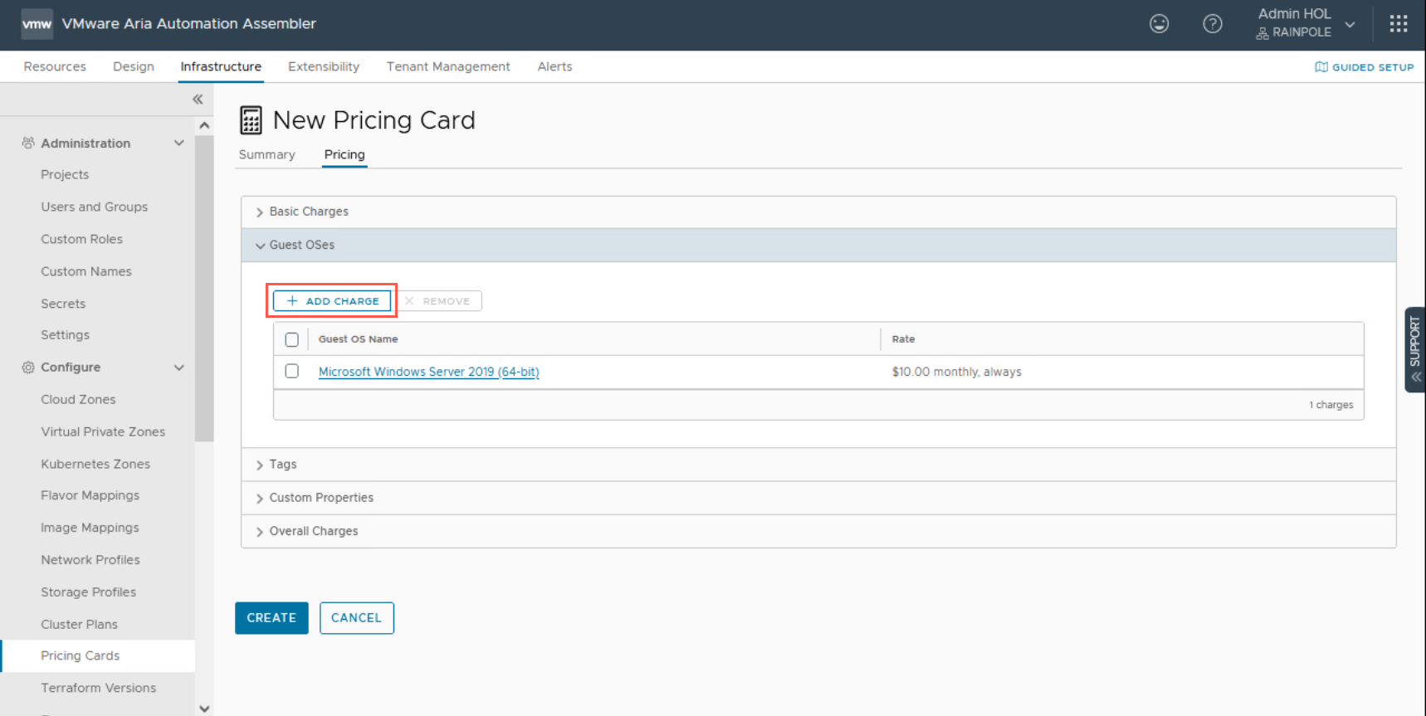Click the Create button
The width and height of the screenshot is (1426, 716).
tap(271, 618)
